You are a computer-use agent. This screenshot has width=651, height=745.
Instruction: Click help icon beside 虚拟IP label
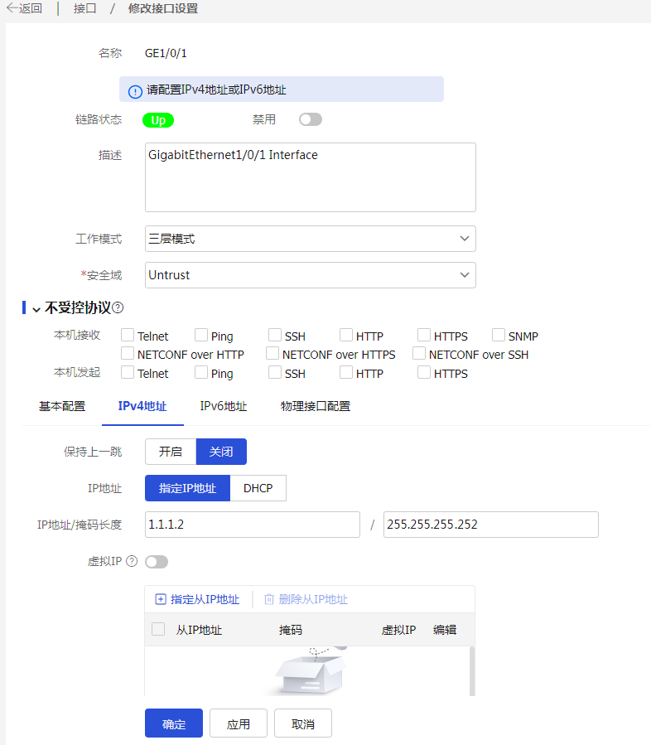[132, 561]
